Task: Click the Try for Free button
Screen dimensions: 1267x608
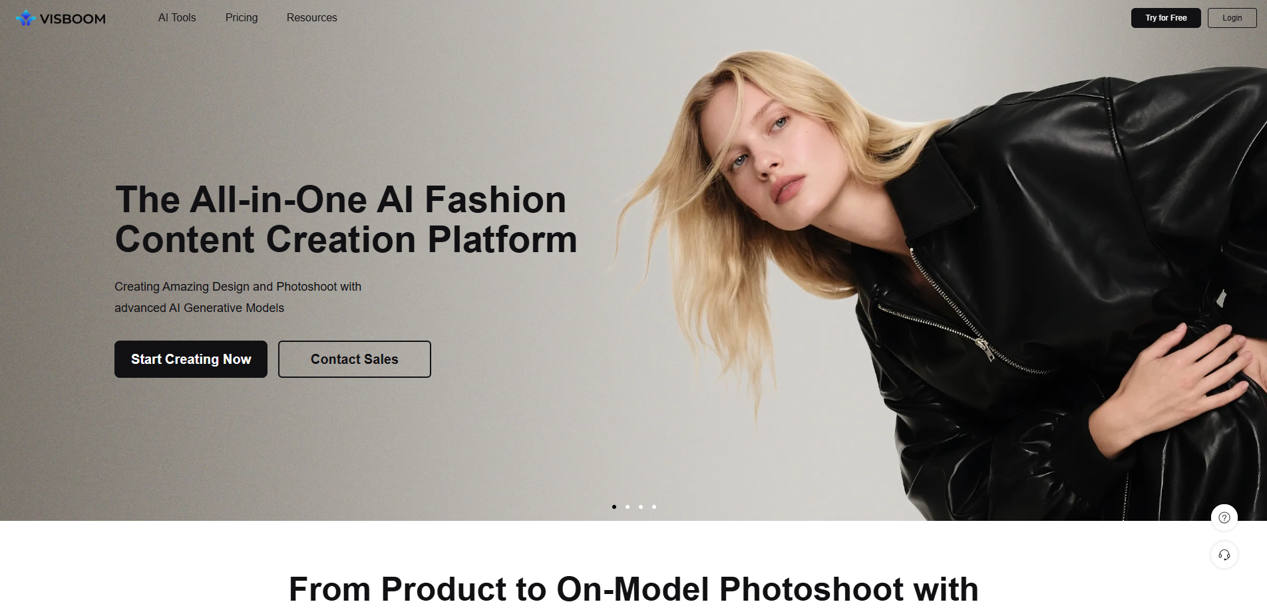Action: (x=1166, y=18)
